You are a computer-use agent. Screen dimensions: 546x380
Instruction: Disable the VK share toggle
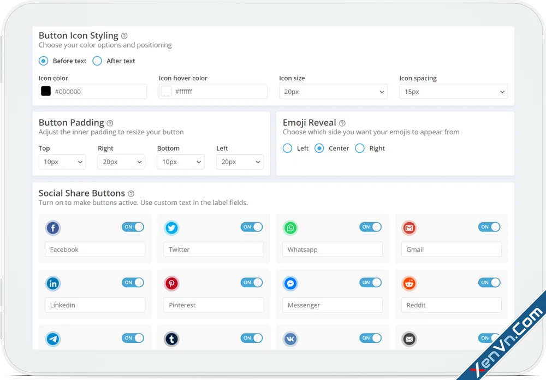pyautogui.click(x=371, y=338)
